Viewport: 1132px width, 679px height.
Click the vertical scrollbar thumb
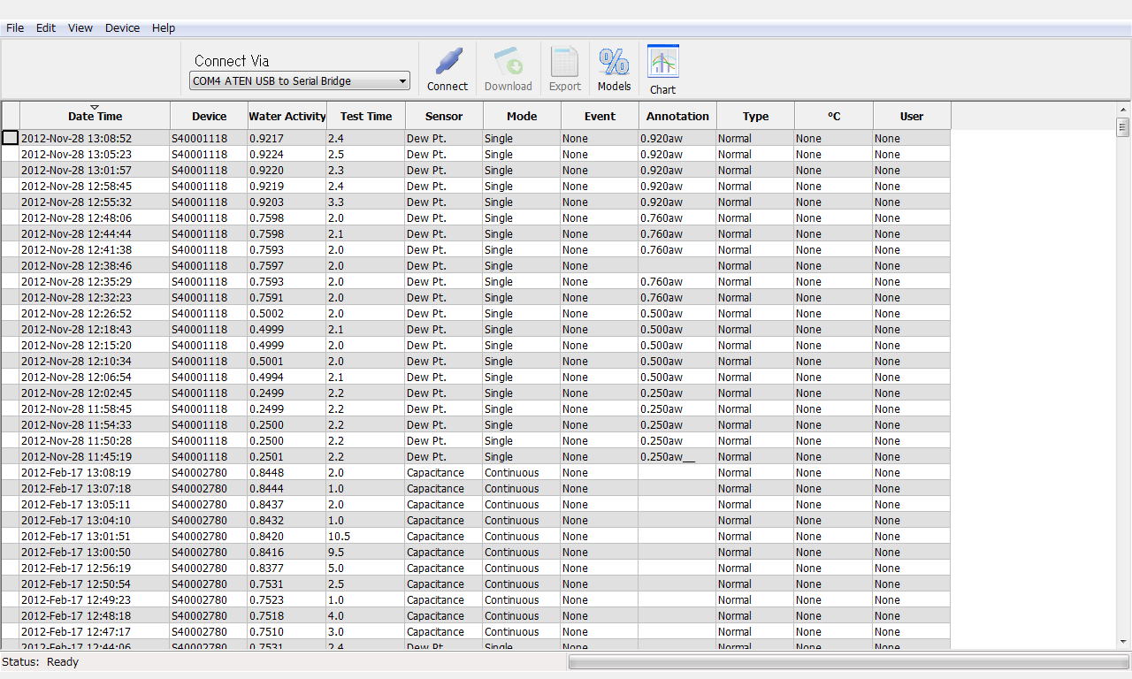coord(1123,126)
